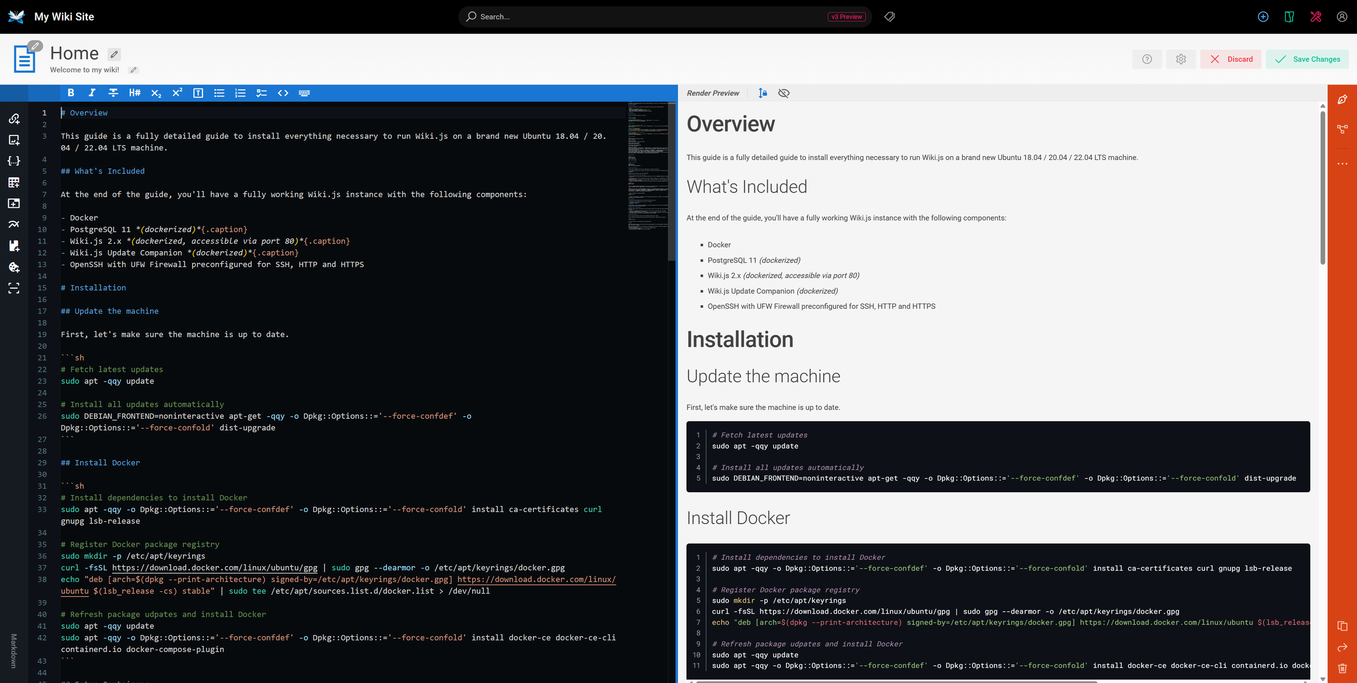Screen dimensions: 1357x683
Task: Open the account menu in the top bar
Action: pyautogui.click(x=1342, y=17)
